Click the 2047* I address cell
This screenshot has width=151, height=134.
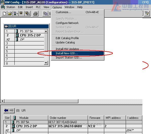[134, 130]
